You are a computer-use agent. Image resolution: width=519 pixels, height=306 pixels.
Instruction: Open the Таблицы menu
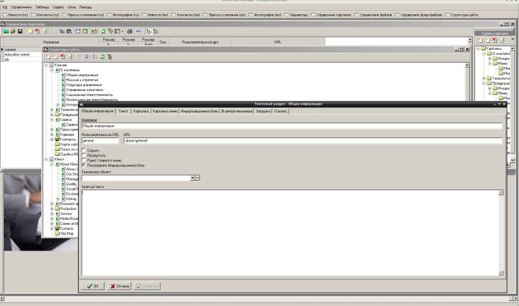[42, 7]
